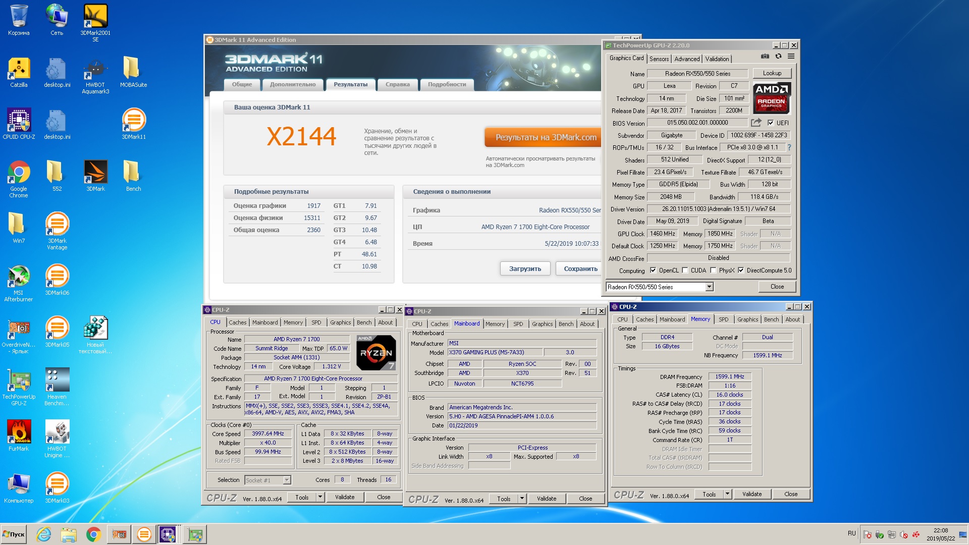Open the Справка tab in 3DMark 11
969x545 pixels.
[398, 84]
